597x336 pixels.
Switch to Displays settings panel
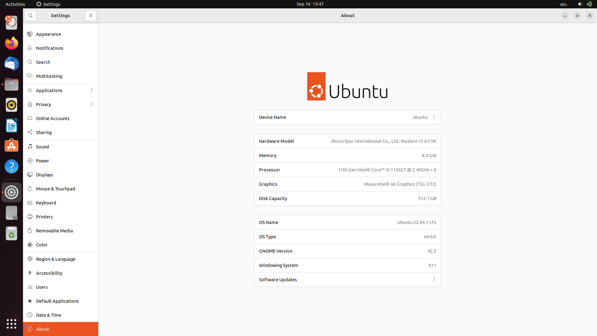click(61, 175)
